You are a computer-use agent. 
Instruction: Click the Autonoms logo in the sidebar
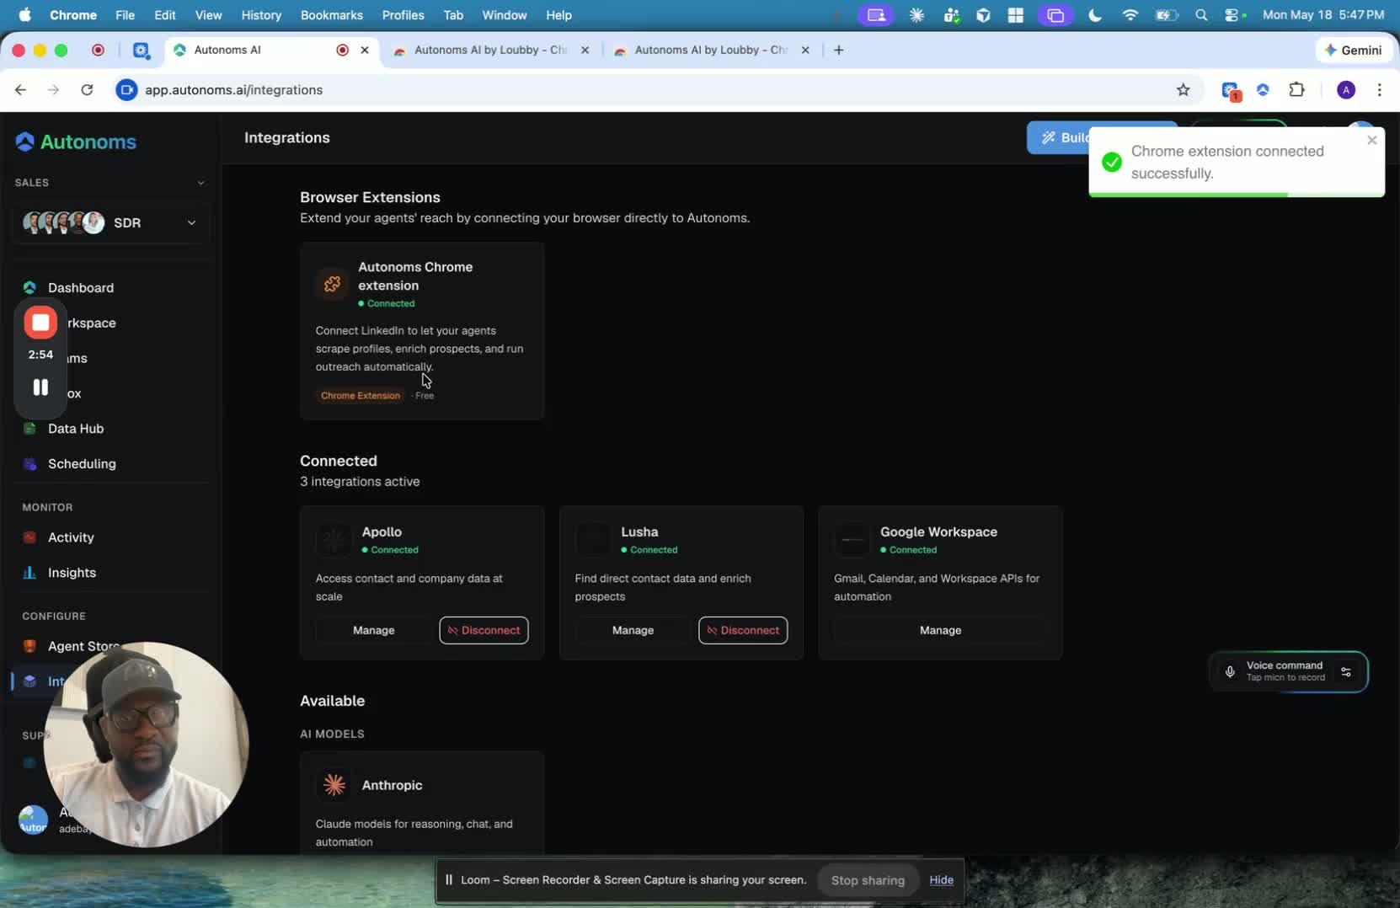[76, 142]
